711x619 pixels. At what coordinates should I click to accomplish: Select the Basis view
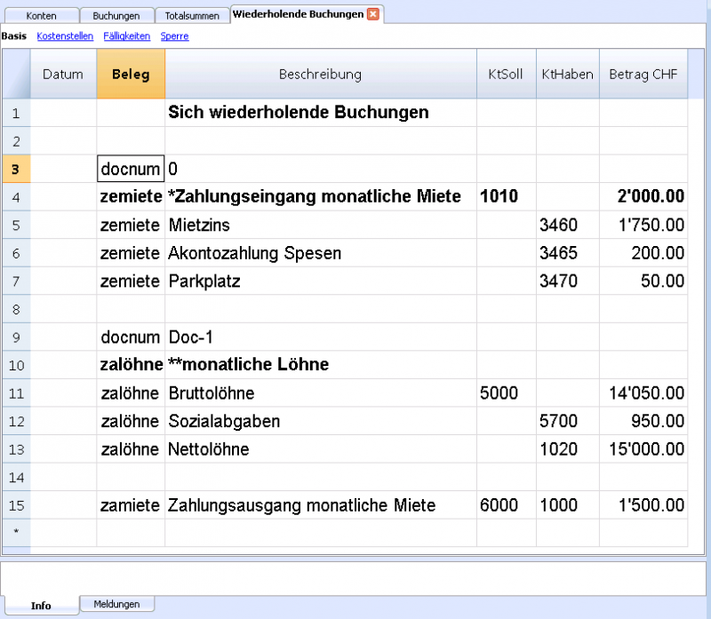pos(13,36)
